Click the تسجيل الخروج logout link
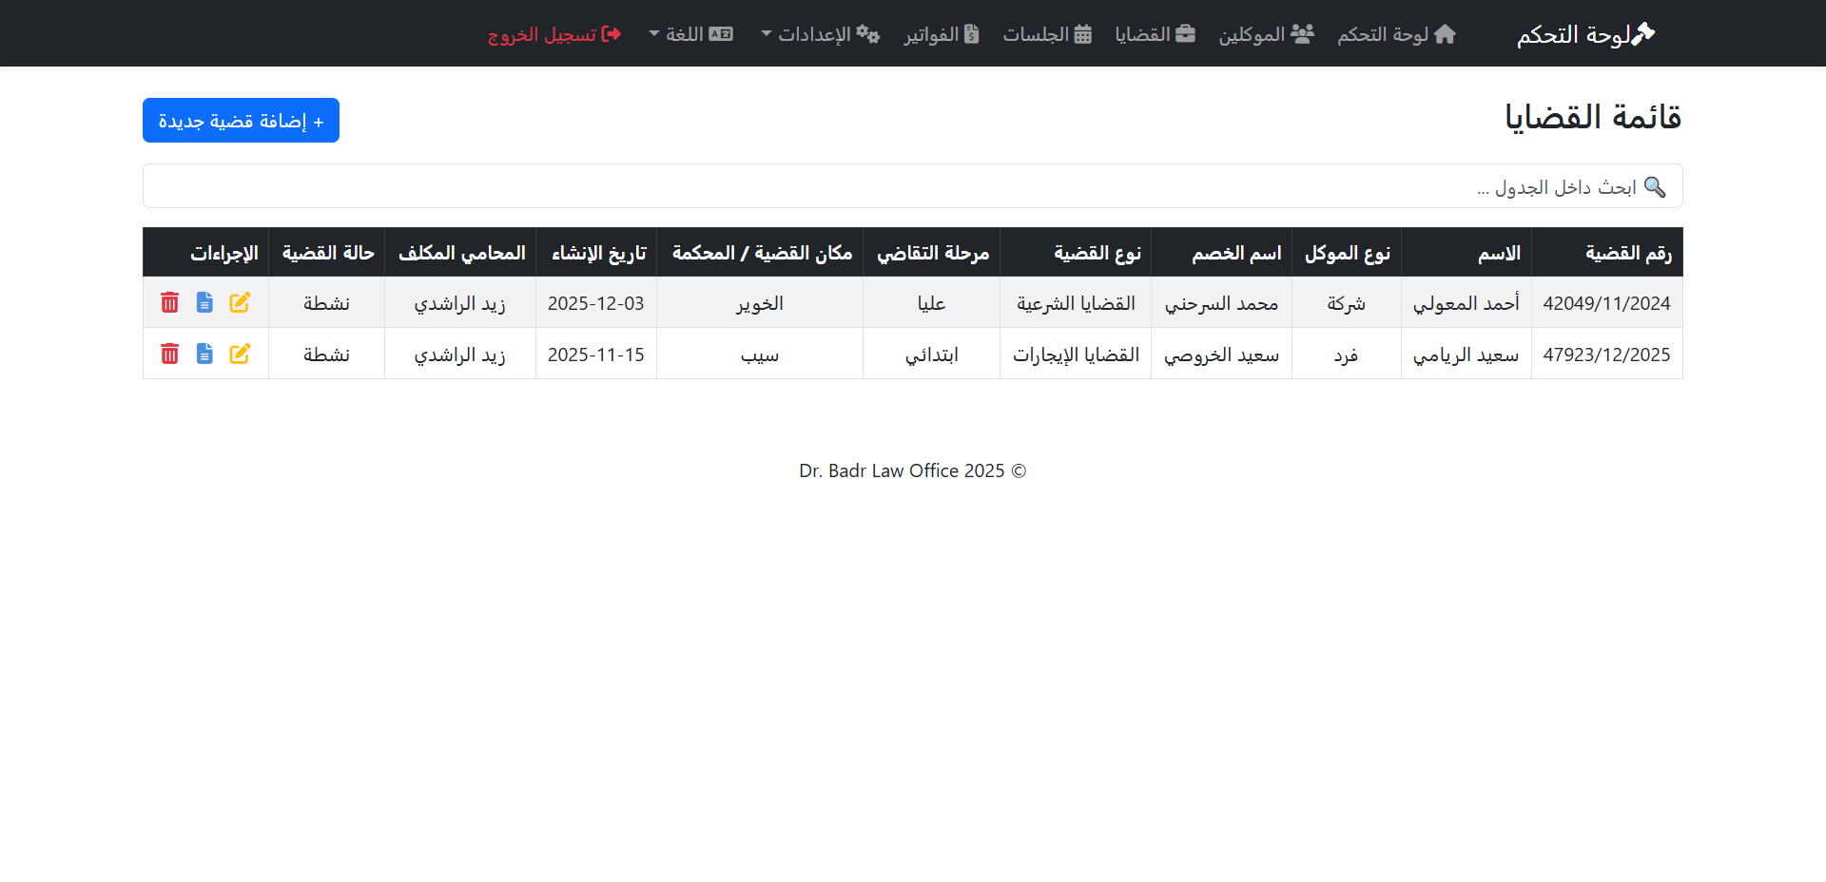Viewport: 1826px width, 882px height. (554, 33)
